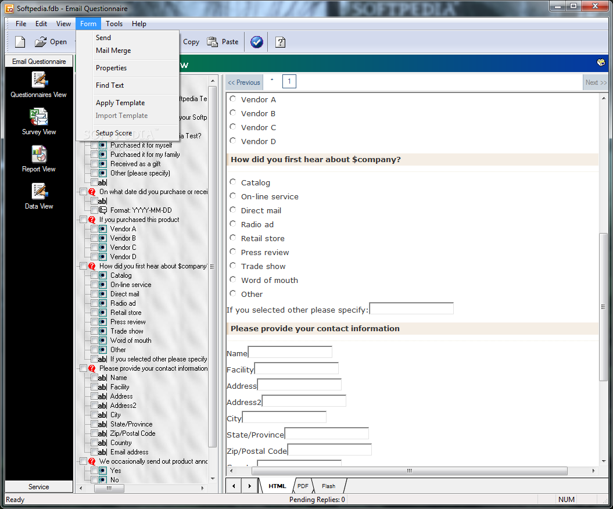
Task: Click the preview pane scroll down arrow
Action: tap(604, 461)
